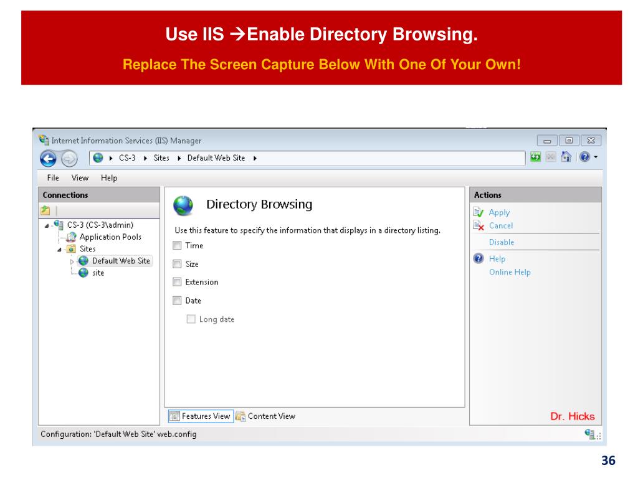Image resolution: width=638 pixels, height=478 pixels.
Task: Close the IIS Manager window
Action: tap(591, 141)
